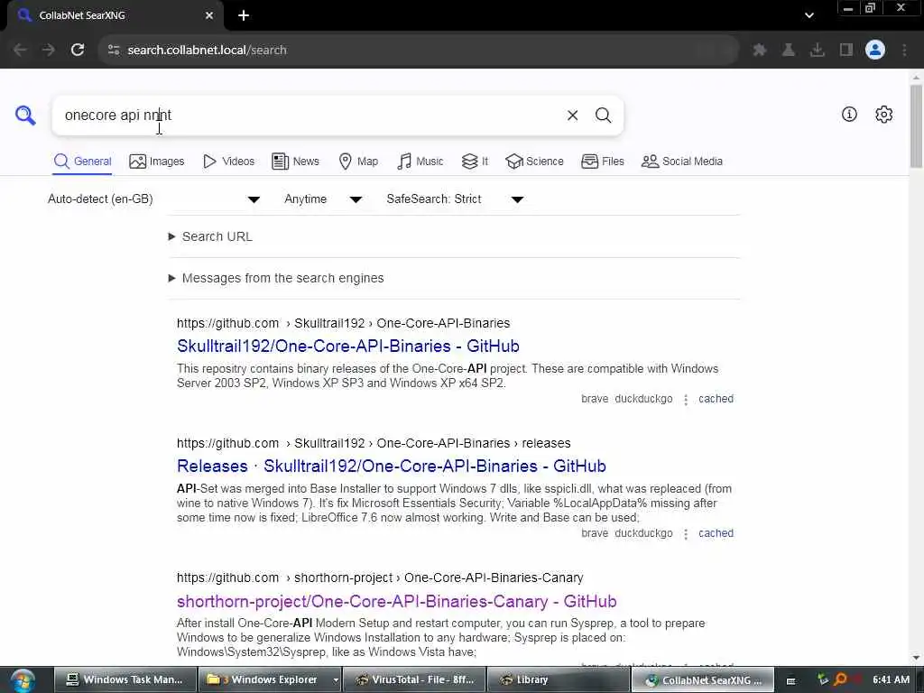Click the 'brave' engine label on first result
This screenshot has height=693, width=924.
coord(595,399)
